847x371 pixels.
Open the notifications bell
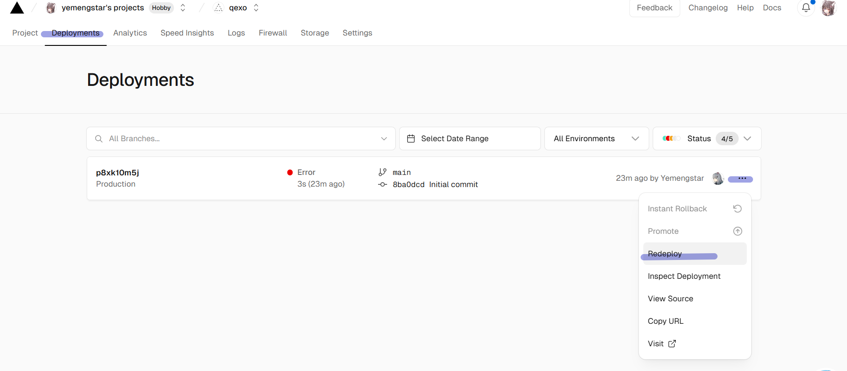tap(806, 8)
